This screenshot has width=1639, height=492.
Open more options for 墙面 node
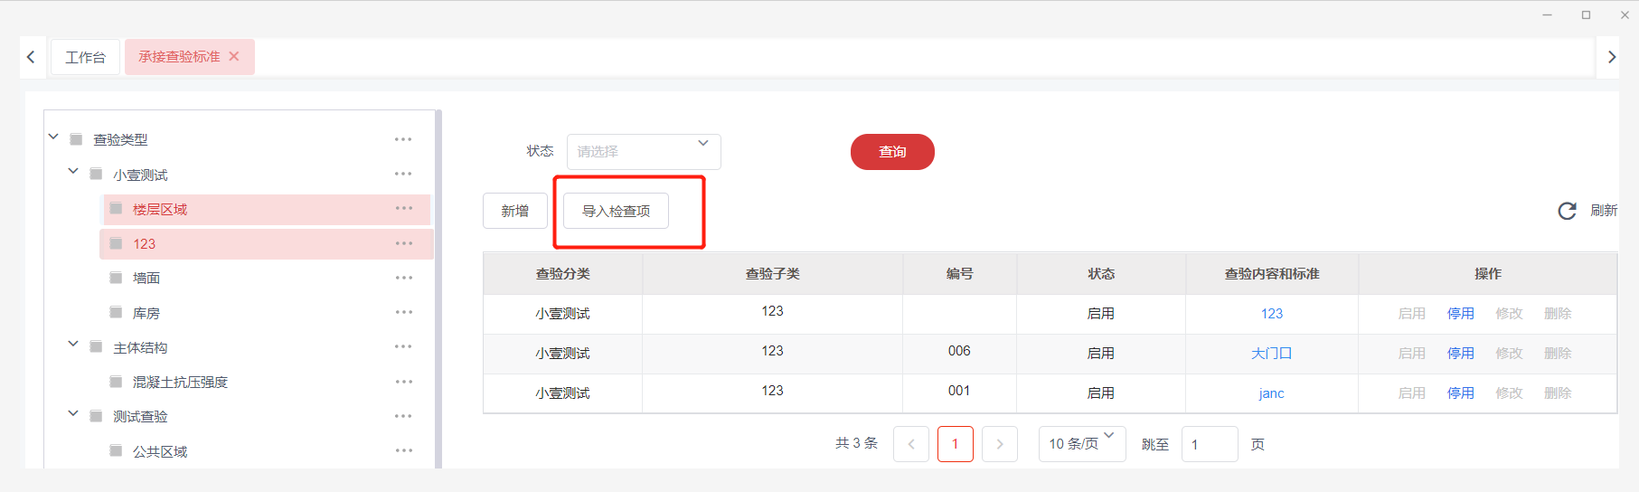(x=403, y=278)
